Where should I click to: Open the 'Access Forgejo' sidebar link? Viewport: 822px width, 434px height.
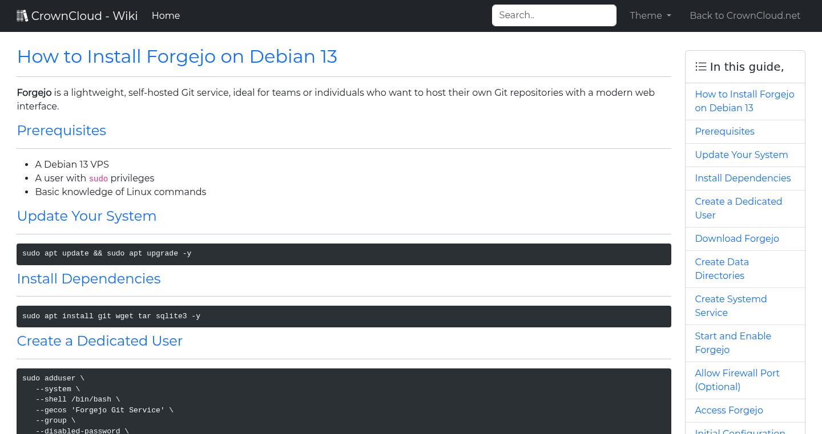729,410
